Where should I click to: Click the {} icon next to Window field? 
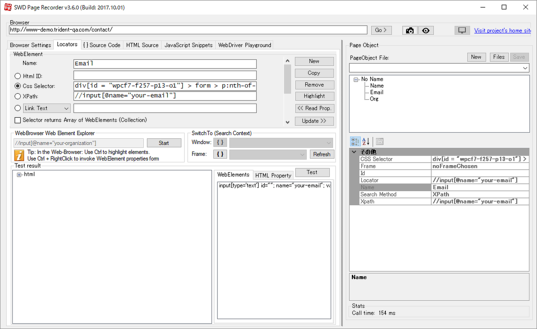(x=220, y=142)
